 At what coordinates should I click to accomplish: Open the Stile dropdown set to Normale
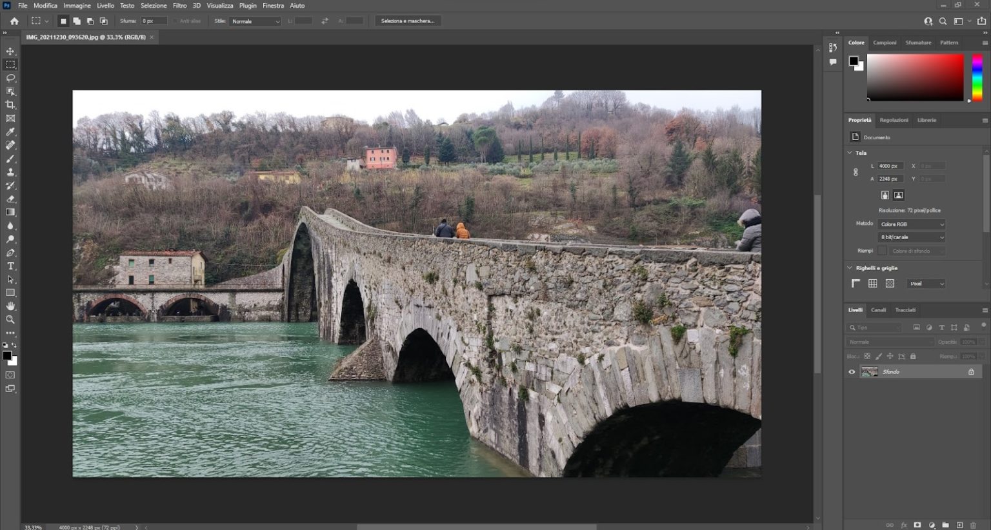pyautogui.click(x=255, y=21)
